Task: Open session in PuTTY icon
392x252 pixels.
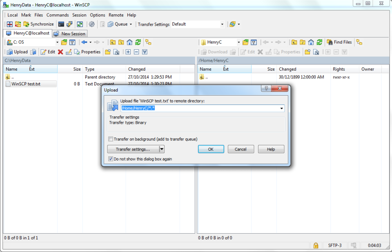Action: [69, 24]
